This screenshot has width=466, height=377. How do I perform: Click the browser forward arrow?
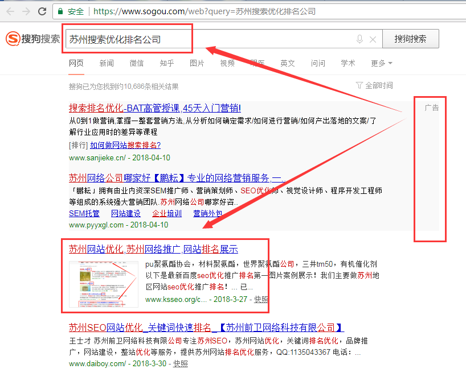(x=26, y=11)
